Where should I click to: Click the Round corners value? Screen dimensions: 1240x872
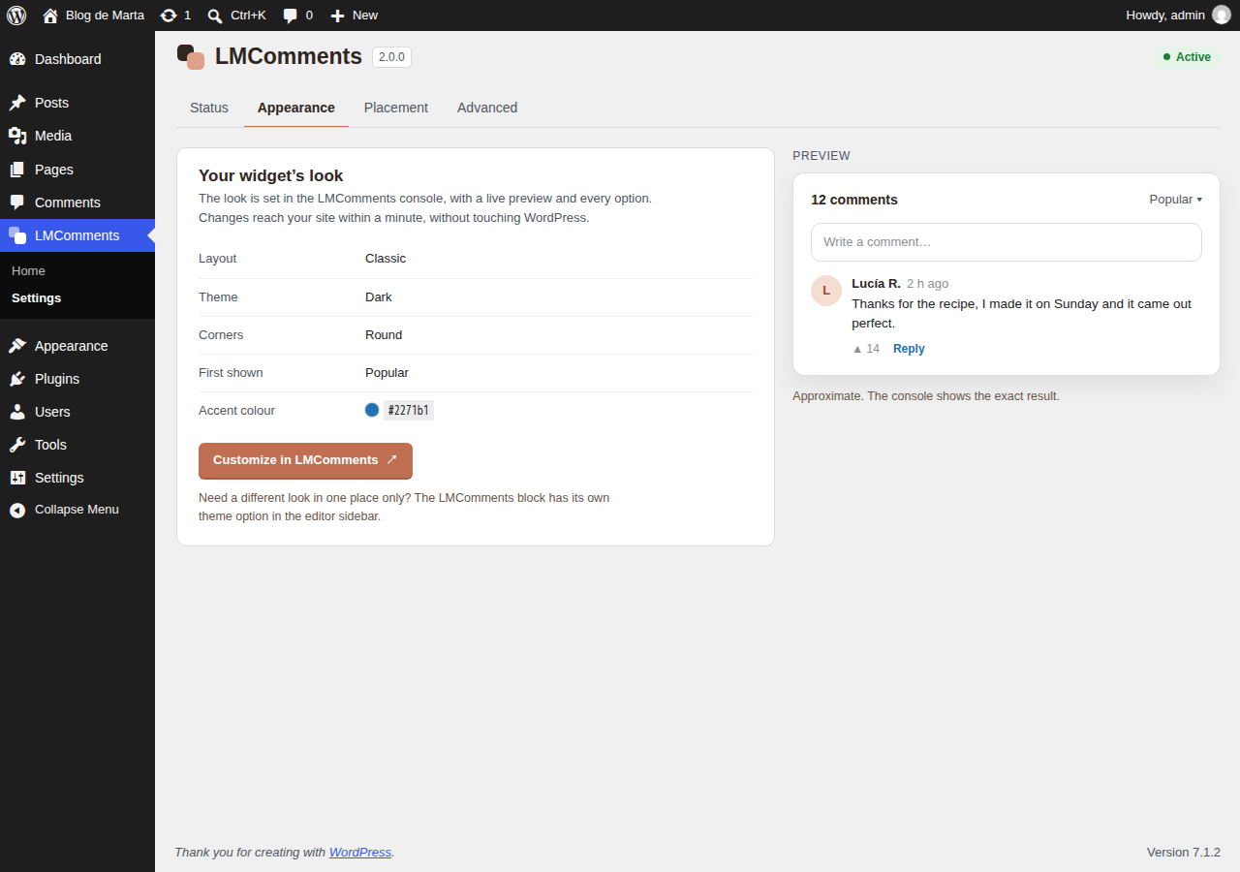(x=384, y=335)
